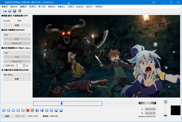The image size is (182, 122).
Task: Click the marker B time 00:01:09.527
Action: pos(150,113)
